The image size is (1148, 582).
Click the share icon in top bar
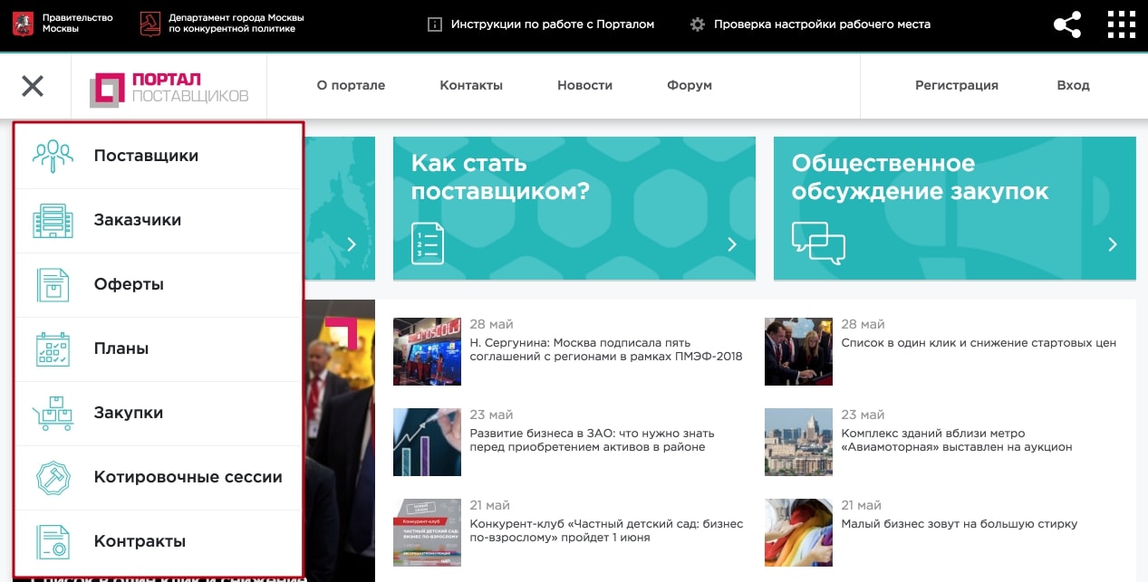1067,25
